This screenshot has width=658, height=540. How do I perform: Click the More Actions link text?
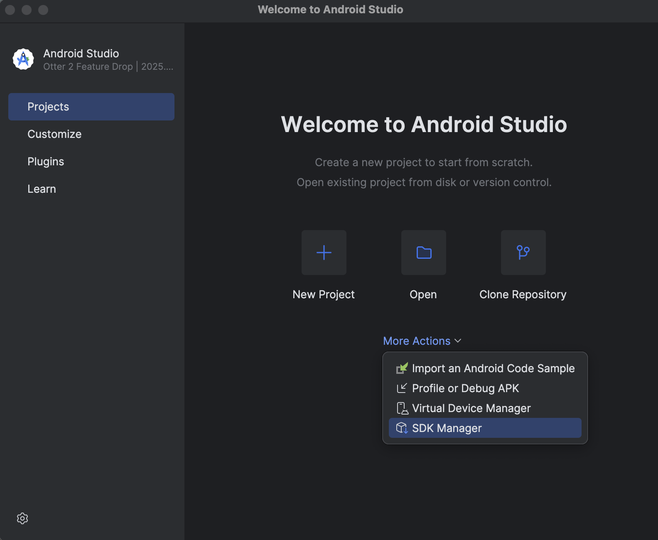click(417, 341)
